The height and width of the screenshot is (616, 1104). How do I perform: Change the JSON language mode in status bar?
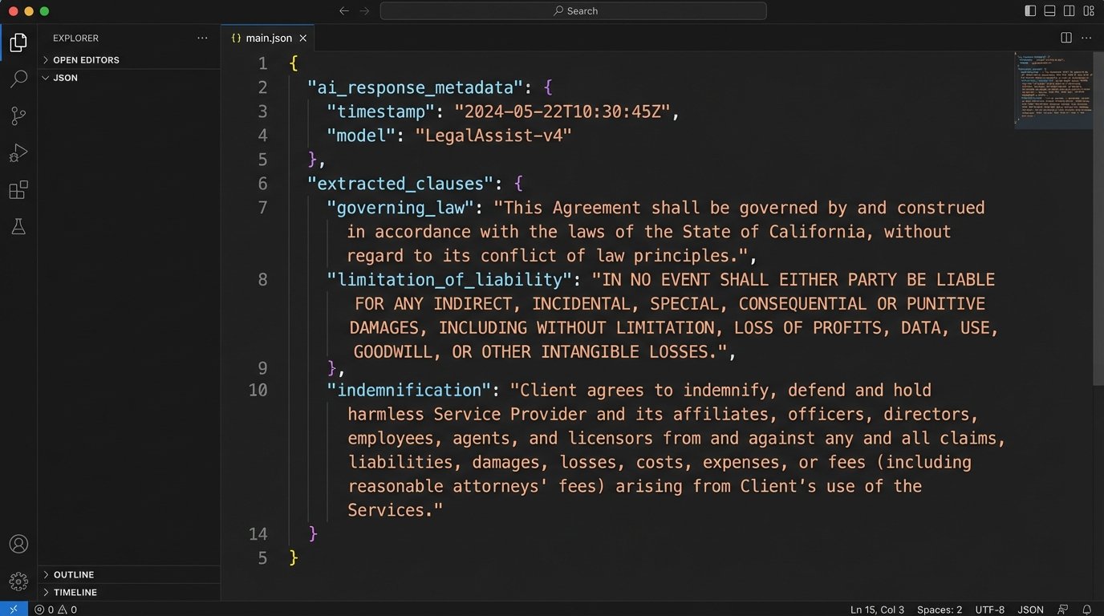[x=1029, y=609]
